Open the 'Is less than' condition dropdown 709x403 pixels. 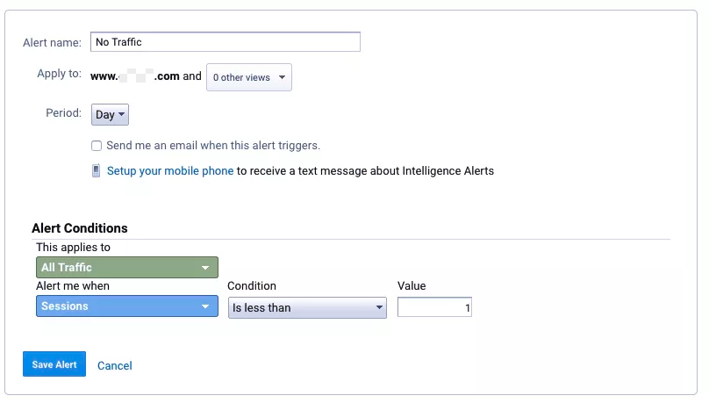click(307, 307)
